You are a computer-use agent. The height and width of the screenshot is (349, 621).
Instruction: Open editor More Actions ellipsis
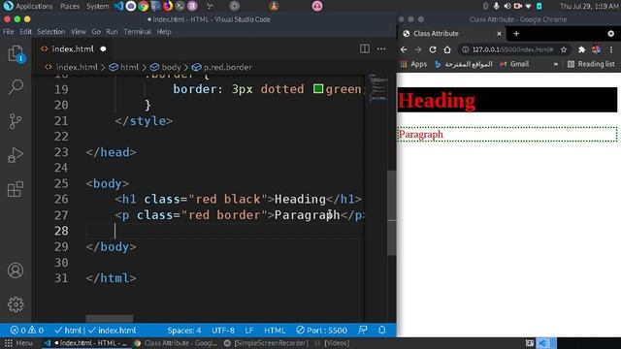[x=381, y=48]
